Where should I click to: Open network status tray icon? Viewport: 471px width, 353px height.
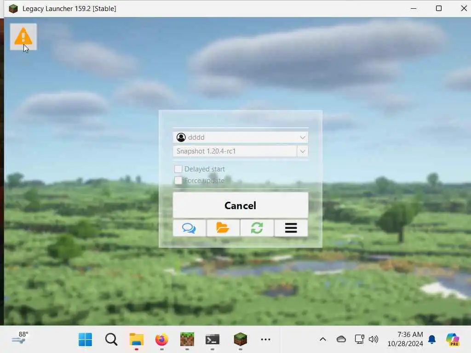click(x=359, y=339)
